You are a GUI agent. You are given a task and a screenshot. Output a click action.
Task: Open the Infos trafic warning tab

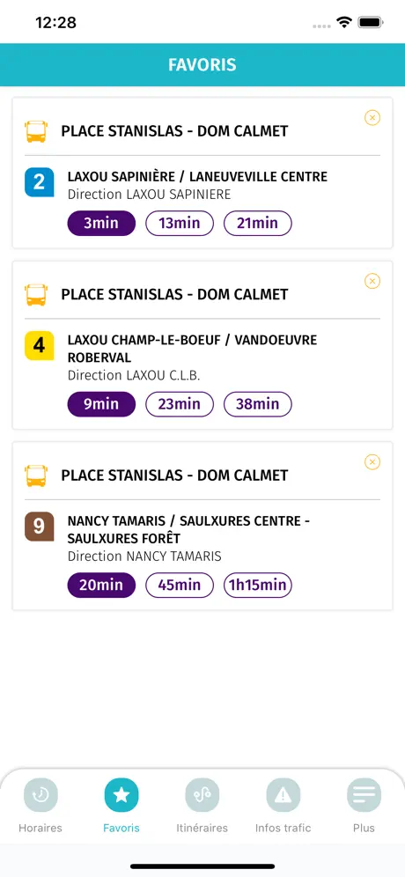coord(283,804)
